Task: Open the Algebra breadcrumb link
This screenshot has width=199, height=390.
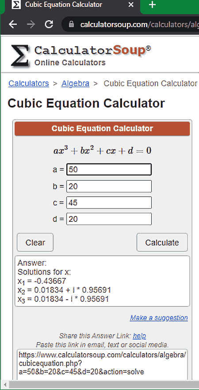Action: coord(75,84)
